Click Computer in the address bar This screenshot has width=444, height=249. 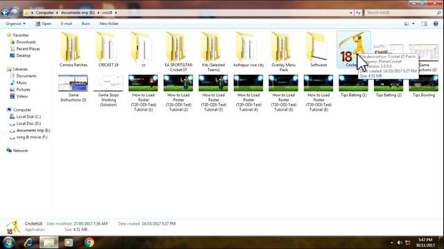pyautogui.click(x=44, y=12)
